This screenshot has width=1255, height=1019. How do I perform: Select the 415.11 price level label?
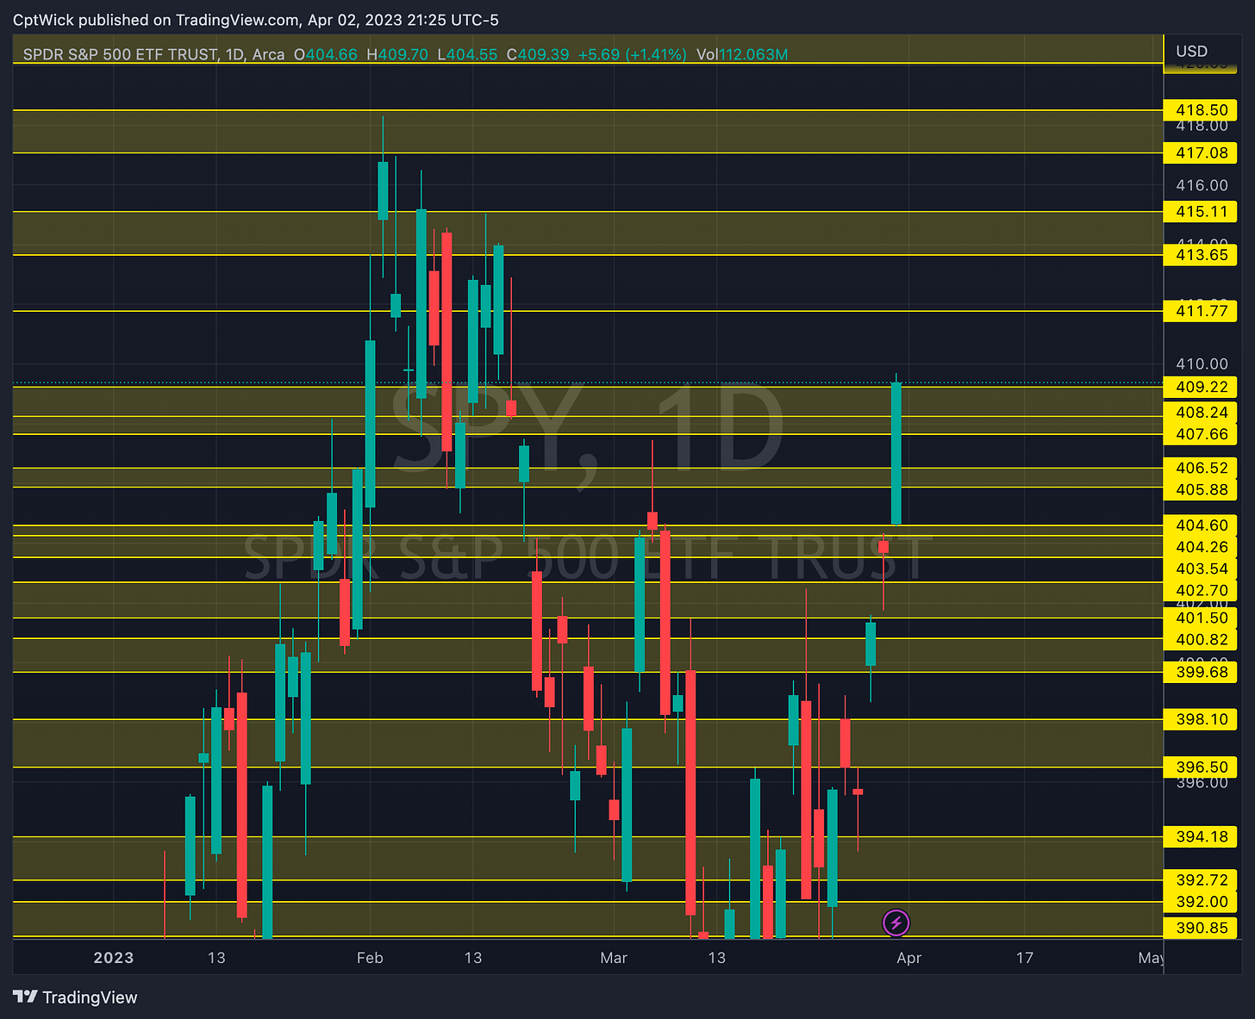[x=1201, y=212]
